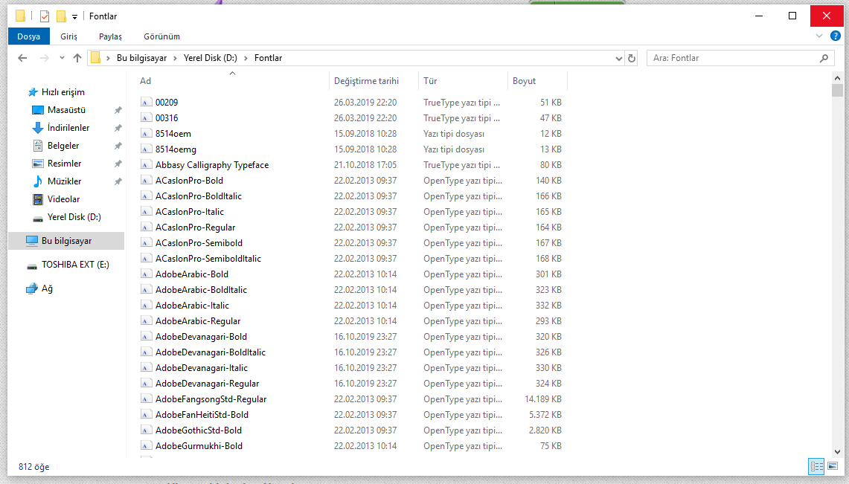Click the search magnifier in the Ara: Fontlar box
This screenshot has height=484, width=849.
[x=824, y=57]
